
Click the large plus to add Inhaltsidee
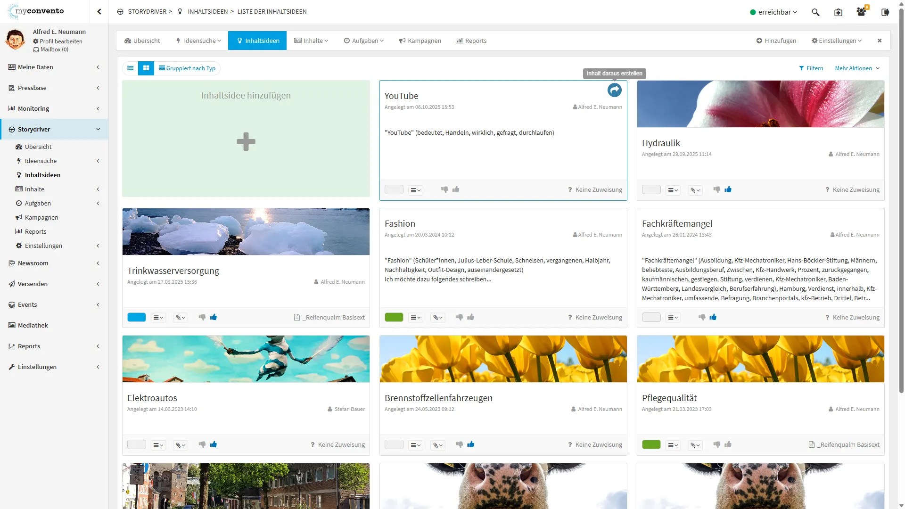point(246,141)
